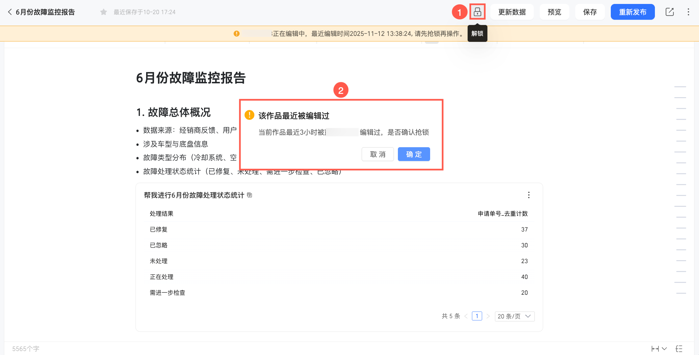Cancel the lock takeover dialog
This screenshot has height=355, width=699.
(x=378, y=154)
